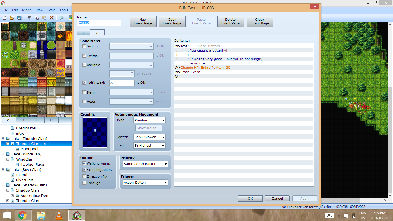The height and width of the screenshot is (221, 393).
Task: Click the event Graphic butterfly preview
Action: click(x=95, y=132)
